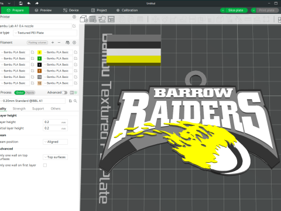The image size is (281, 211).
Task: Edit filament 6 preset via its edit icon
Action: point(76,64)
